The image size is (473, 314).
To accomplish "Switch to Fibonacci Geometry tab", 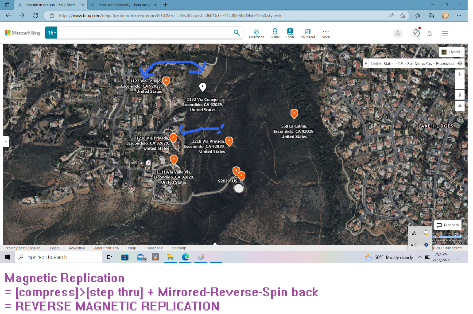I will tap(124, 5).
